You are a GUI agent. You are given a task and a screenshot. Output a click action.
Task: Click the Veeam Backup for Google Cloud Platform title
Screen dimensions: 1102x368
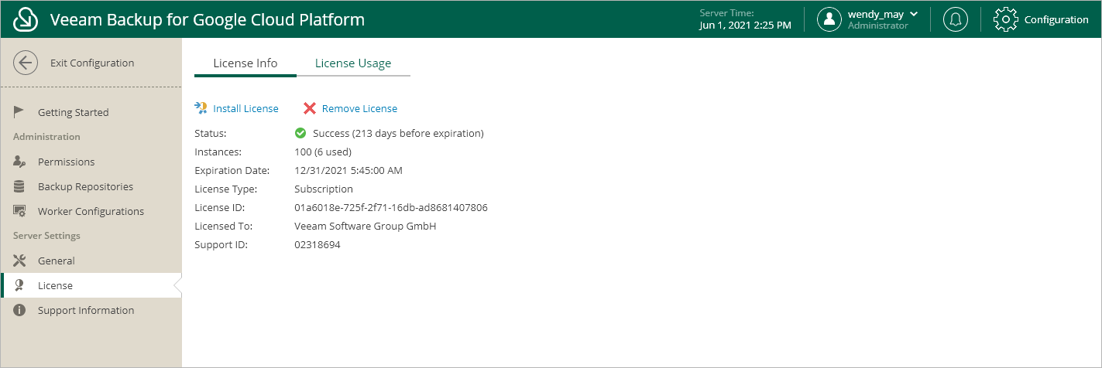point(208,19)
